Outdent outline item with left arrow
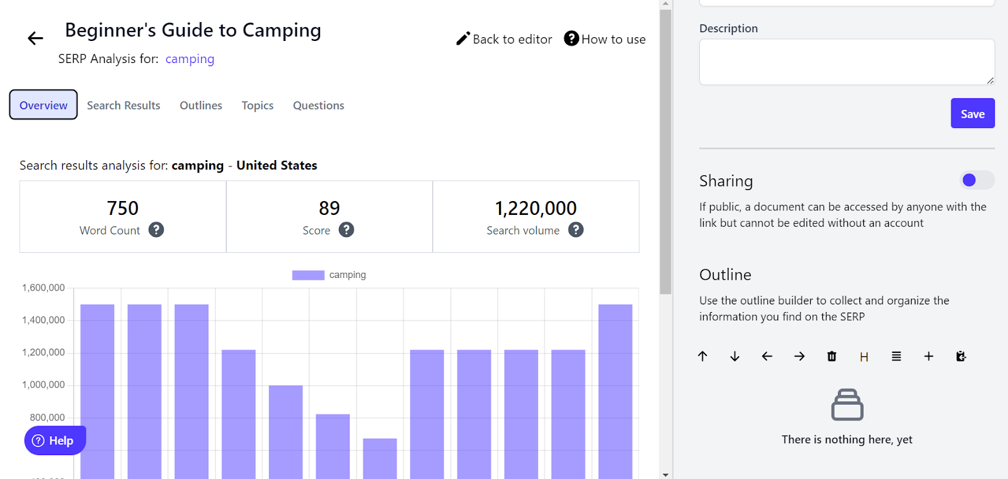 767,357
